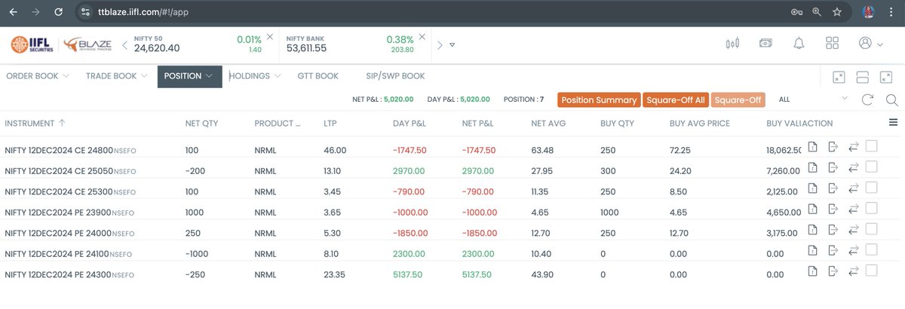Open the column settings hamburger menu
The image size is (905, 309).
click(893, 123)
